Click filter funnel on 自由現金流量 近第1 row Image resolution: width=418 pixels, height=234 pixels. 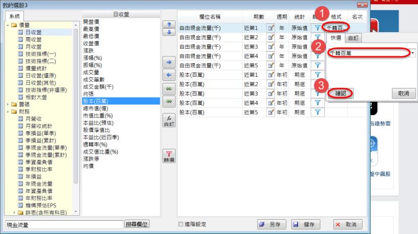[x=318, y=28]
